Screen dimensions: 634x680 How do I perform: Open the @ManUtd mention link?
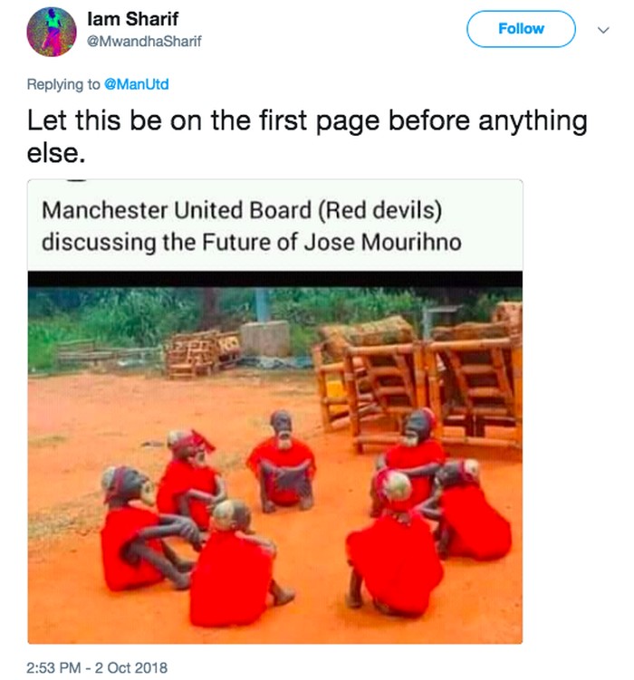point(136,84)
